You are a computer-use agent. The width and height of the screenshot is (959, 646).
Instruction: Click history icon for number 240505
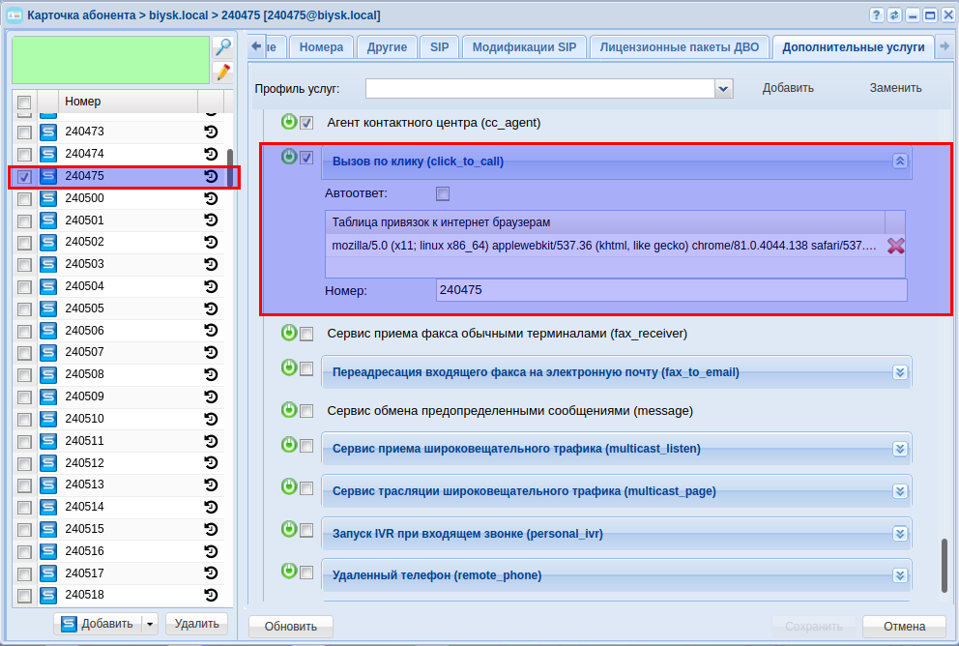(x=211, y=308)
